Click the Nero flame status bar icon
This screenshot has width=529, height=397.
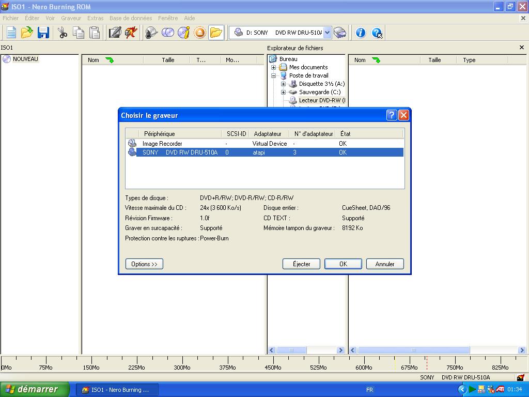(x=520, y=377)
